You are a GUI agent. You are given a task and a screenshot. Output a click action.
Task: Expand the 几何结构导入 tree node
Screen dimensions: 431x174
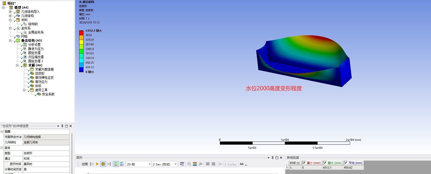point(10,12)
